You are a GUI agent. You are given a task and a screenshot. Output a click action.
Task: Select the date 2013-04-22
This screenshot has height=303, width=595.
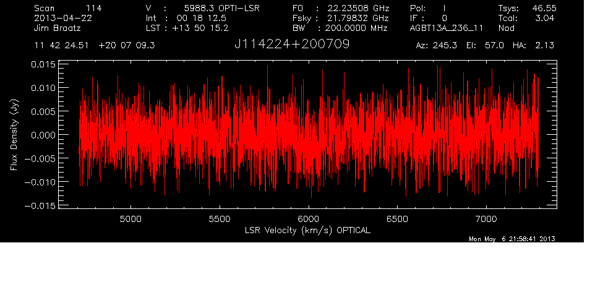63,18
